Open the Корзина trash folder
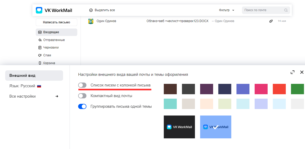 click(x=49, y=63)
